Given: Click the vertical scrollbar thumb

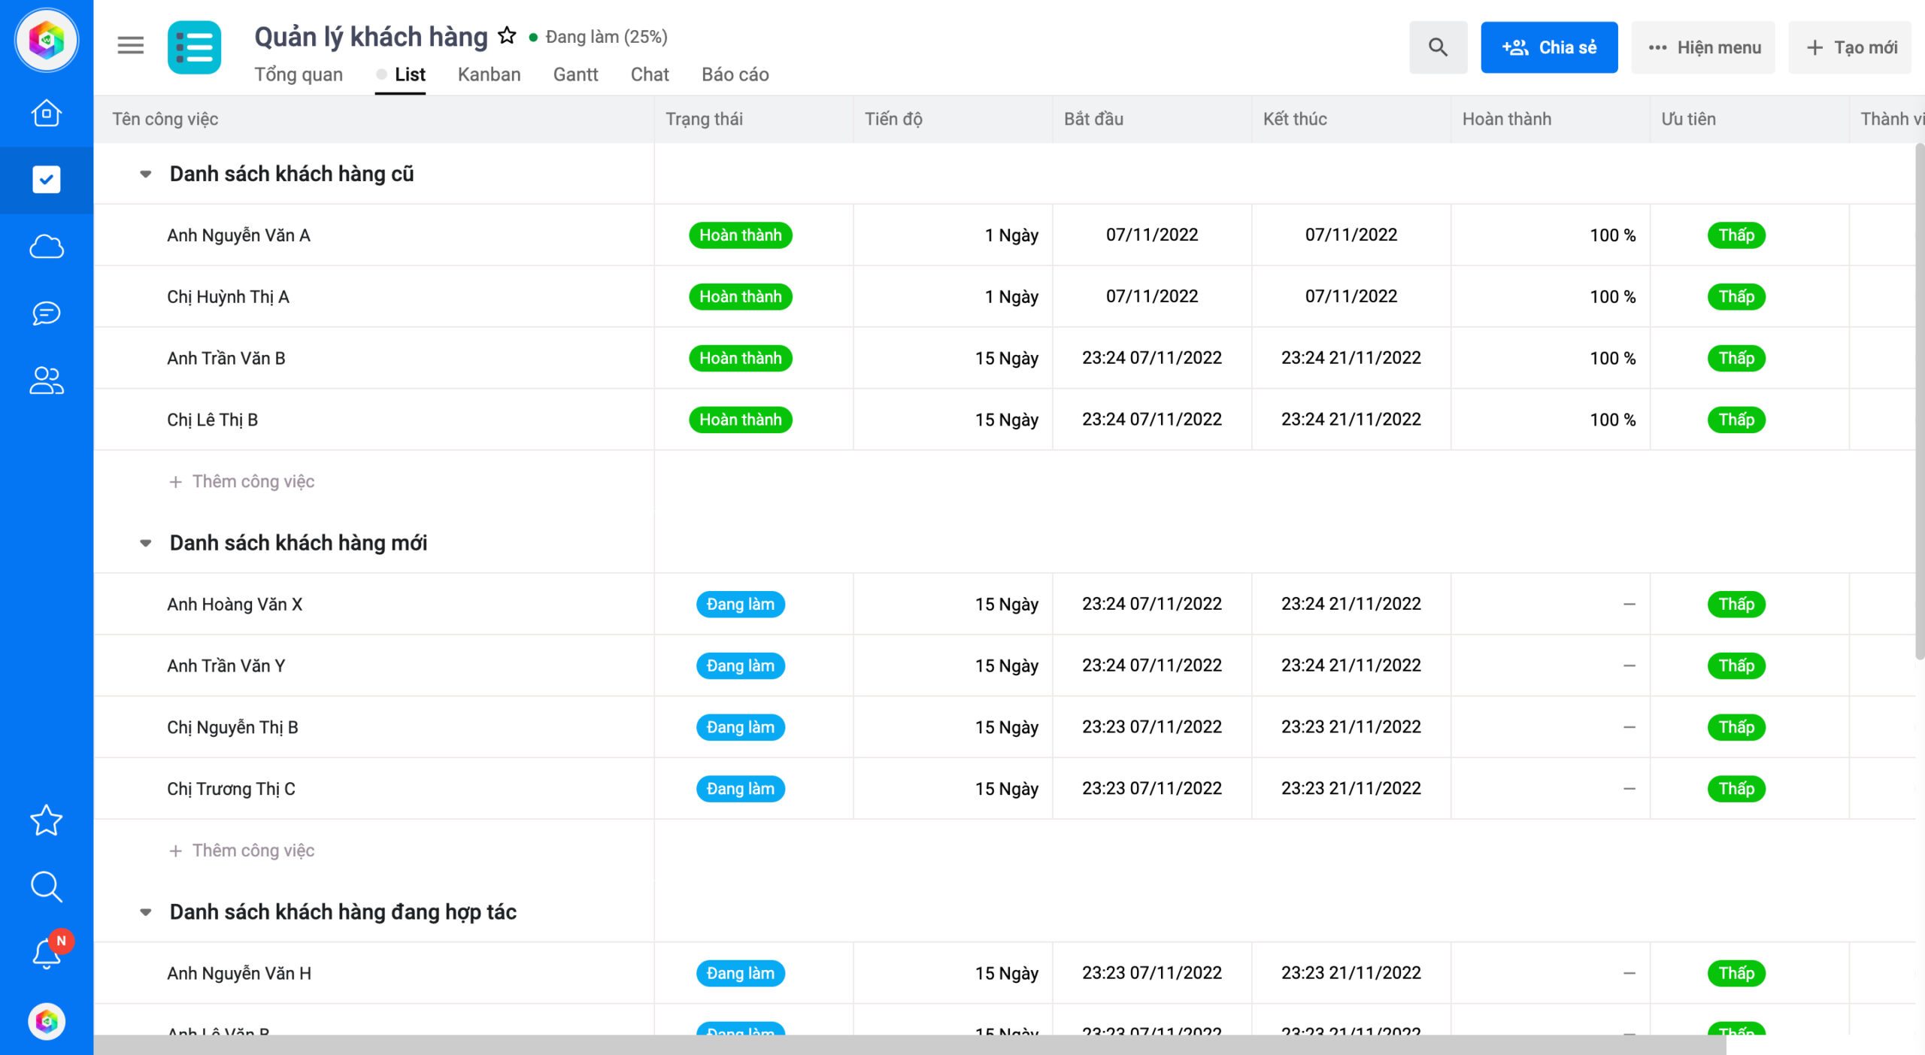Looking at the screenshot, I should point(1920,402).
